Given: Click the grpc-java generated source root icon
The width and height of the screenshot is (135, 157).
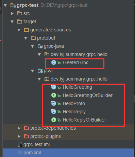Looking at the screenshot, I should click(40, 46).
